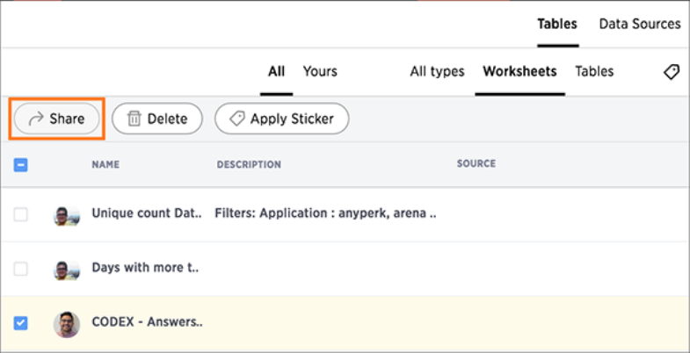Open the Data Sources tab
Viewport: 690px width, 353px height.
(640, 24)
